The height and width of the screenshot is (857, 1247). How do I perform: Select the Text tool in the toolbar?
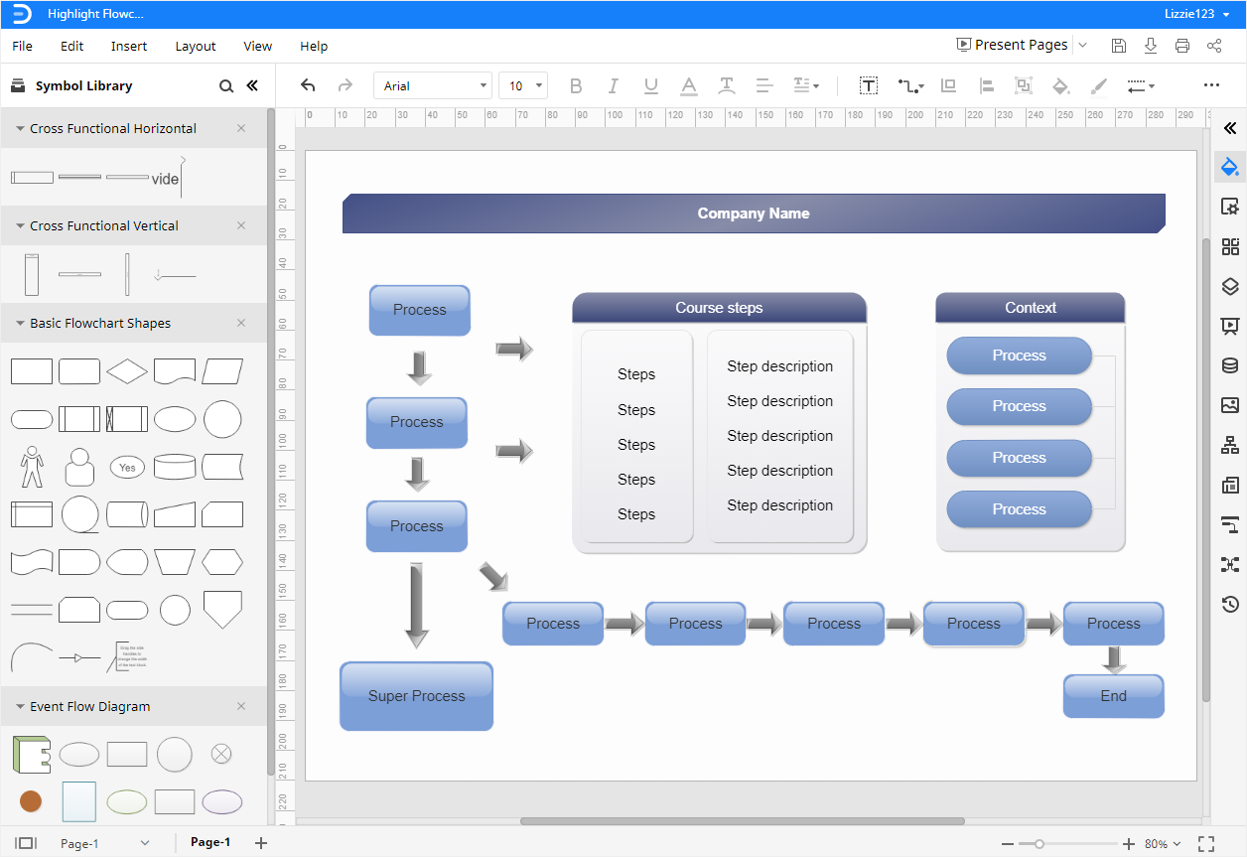pyautogui.click(x=869, y=85)
